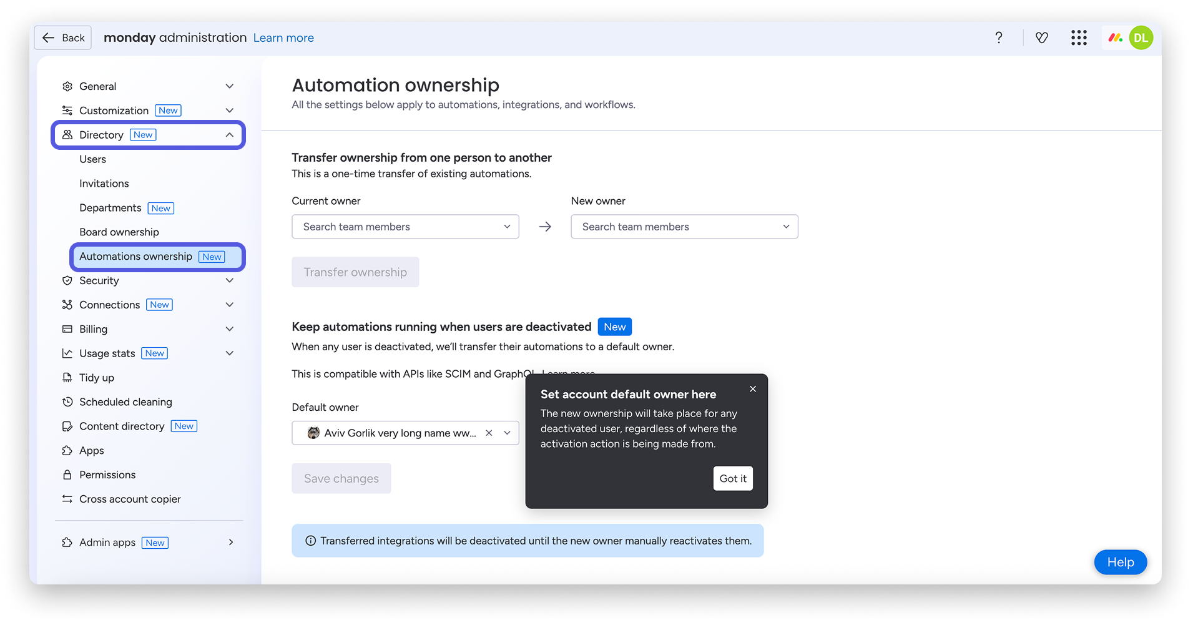Open the Users page in Directory
This screenshot has height=625, width=1193.
point(92,159)
